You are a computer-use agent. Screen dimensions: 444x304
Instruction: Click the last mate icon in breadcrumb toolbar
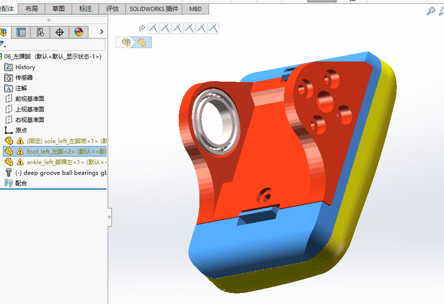click(x=213, y=28)
